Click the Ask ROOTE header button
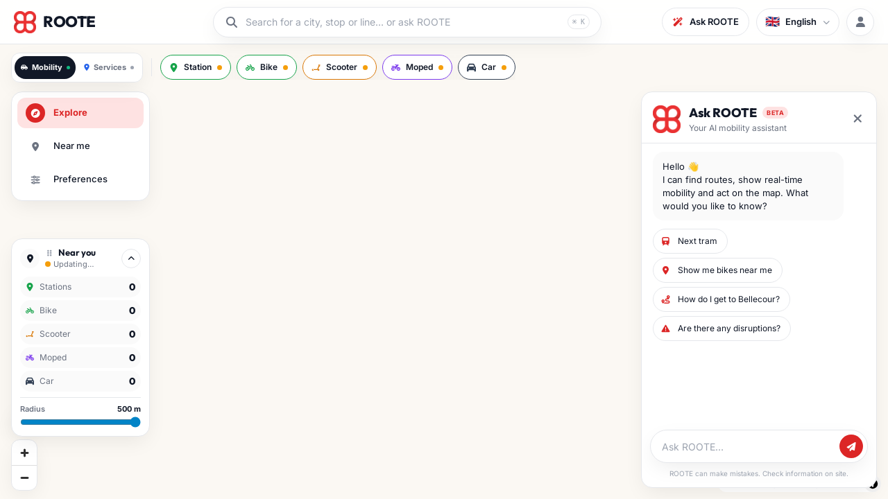The width and height of the screenshot is (888, 499). coord(706,22)
